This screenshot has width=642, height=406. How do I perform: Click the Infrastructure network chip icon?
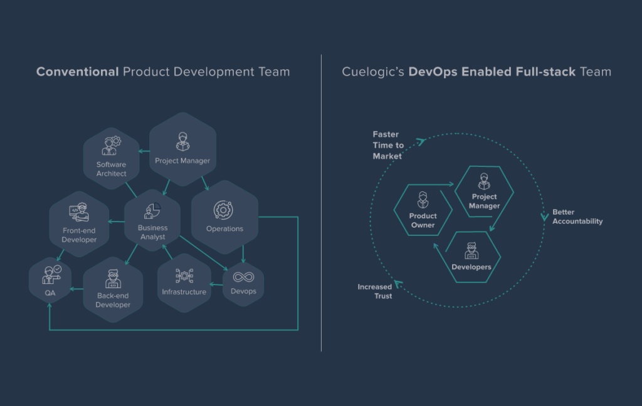(184, 276)
